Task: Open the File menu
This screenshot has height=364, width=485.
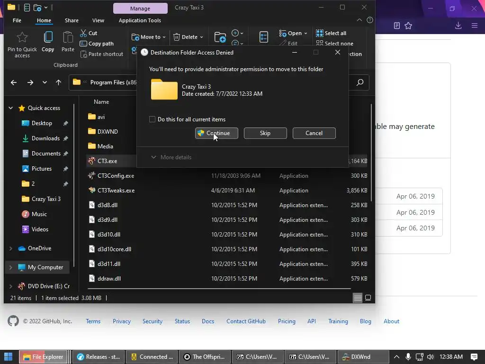Action: [x=17, y=20]
